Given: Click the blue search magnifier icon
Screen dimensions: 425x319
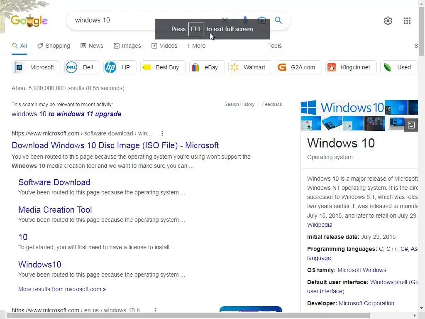Looking at the screenshot, I should click(278, 20).
